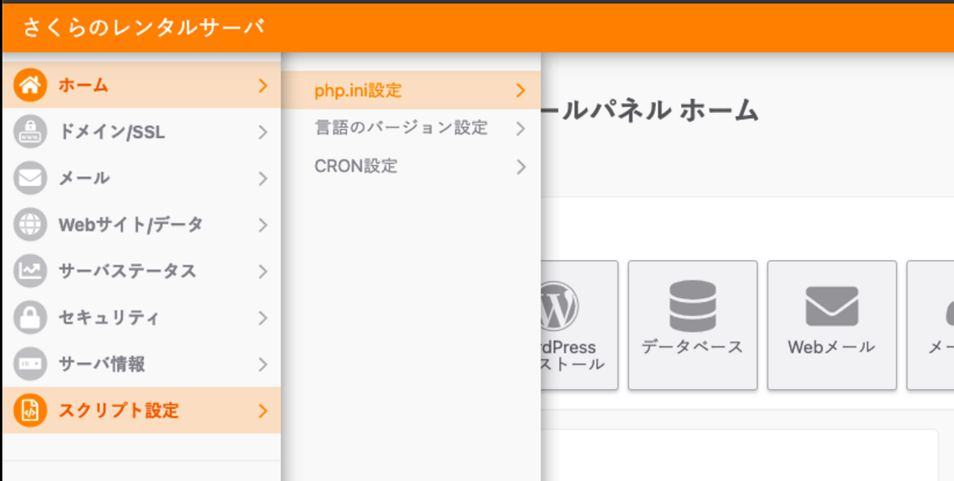Select php.ini設定 in the submenu
The width and height of the screenshot is (954, 481).
(411, 90)
